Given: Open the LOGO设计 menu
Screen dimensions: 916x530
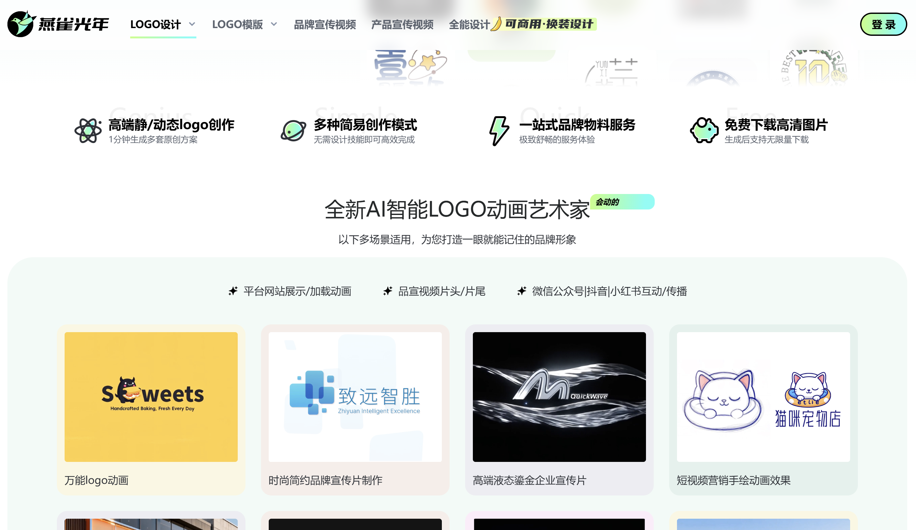Looking at the screenshot, I should coord(156,25).
